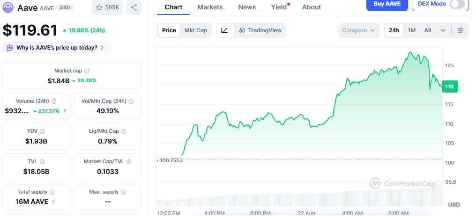Click the $18.05B TVL value
This screenshot has width=476, height=216.
click(36, 172)
